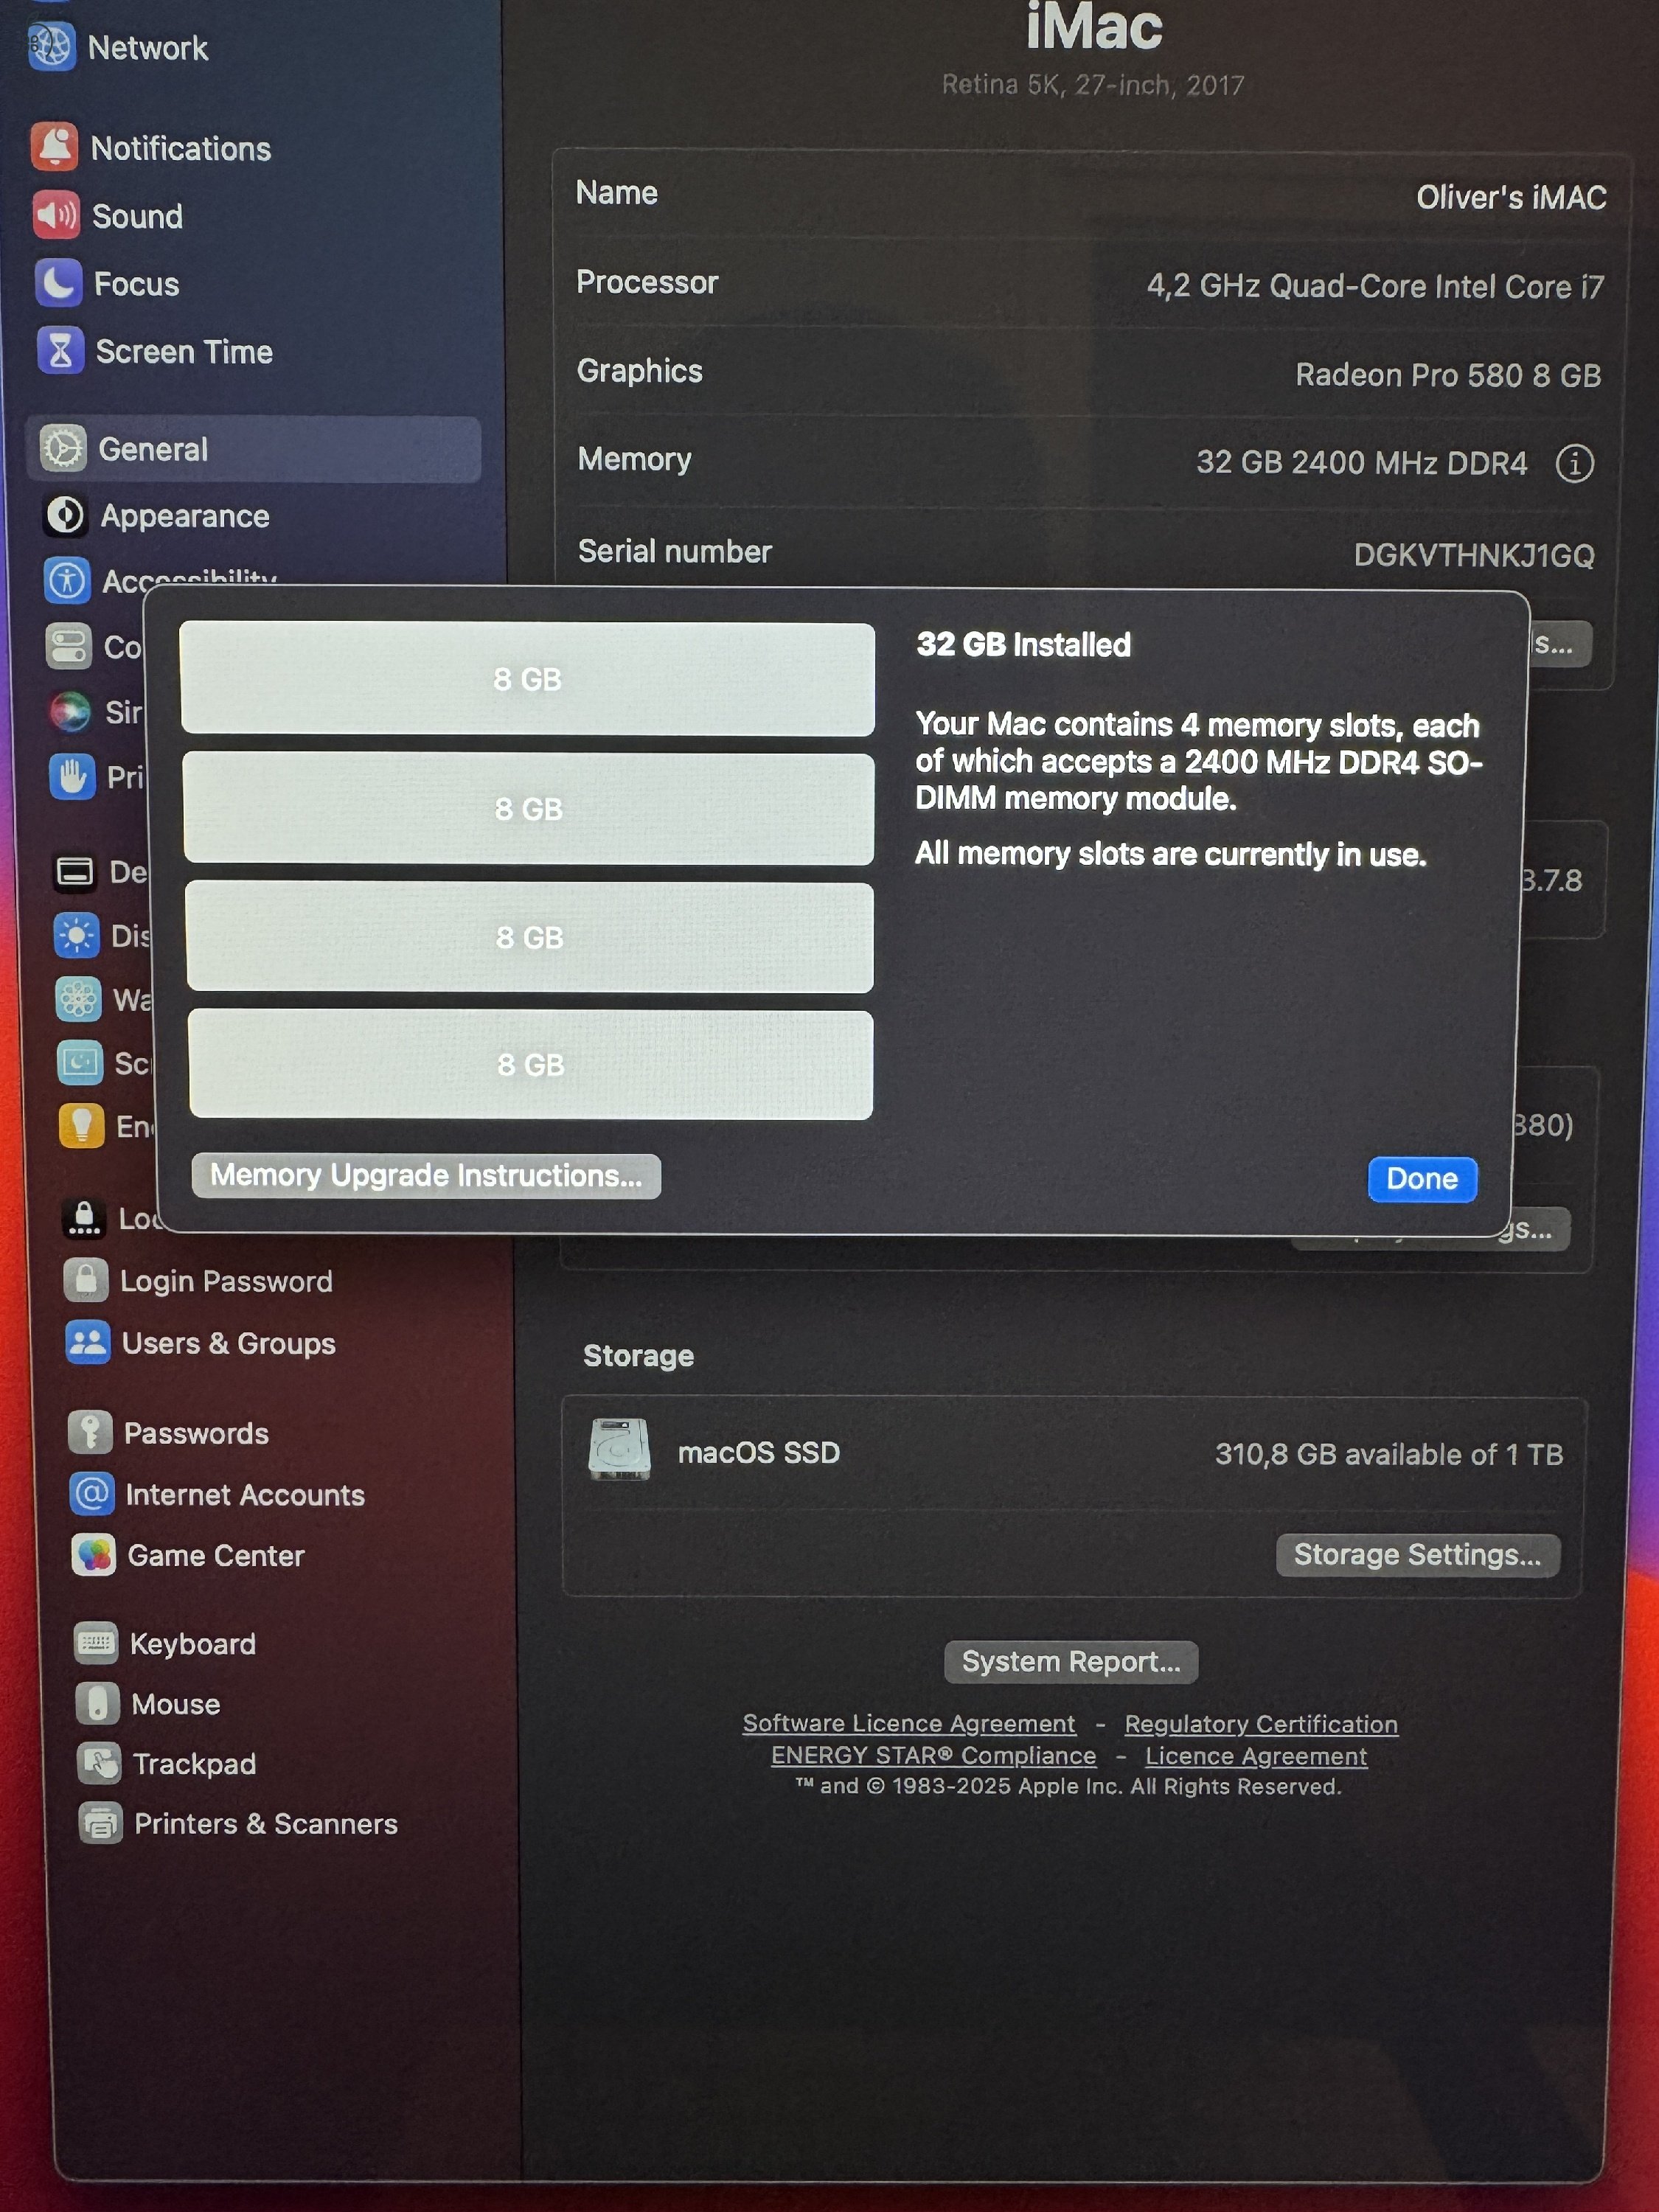Click the third 8 GB memory slot
Screen dimensions: 1659x2212
pos(530,937)
